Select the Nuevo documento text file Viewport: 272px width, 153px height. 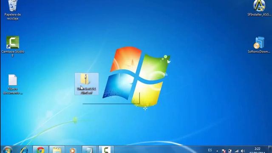coord(12,85)
